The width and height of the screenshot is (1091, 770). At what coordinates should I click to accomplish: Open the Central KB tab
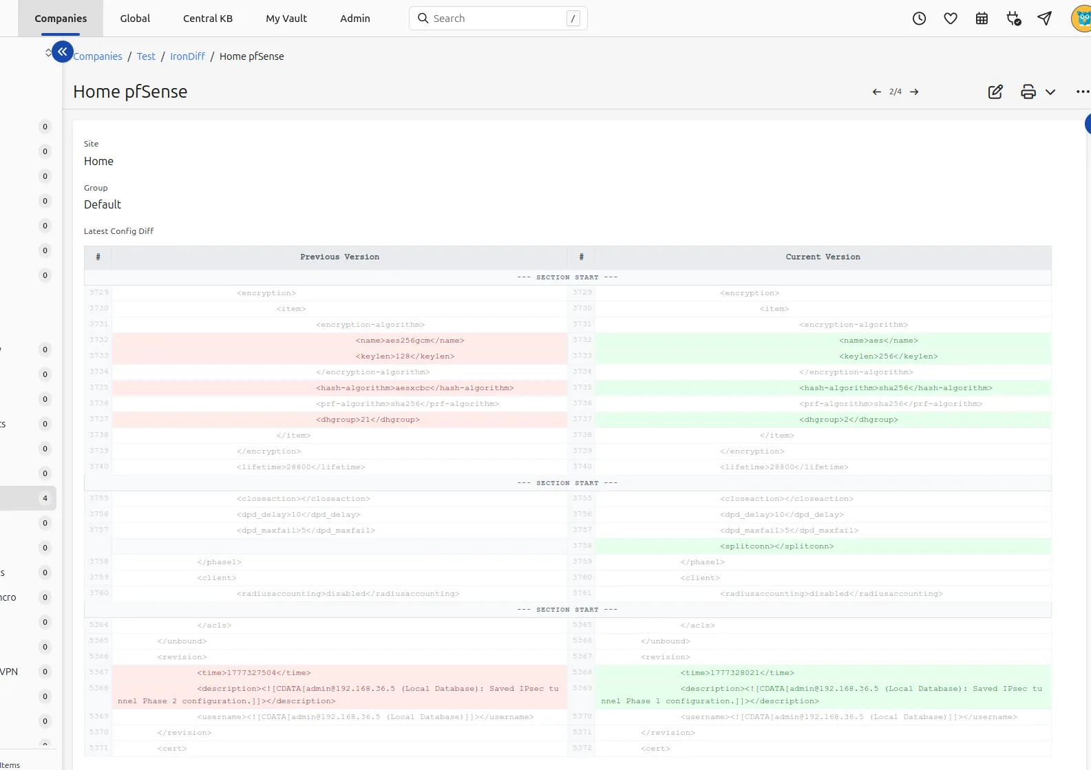[x=208, y=19]
